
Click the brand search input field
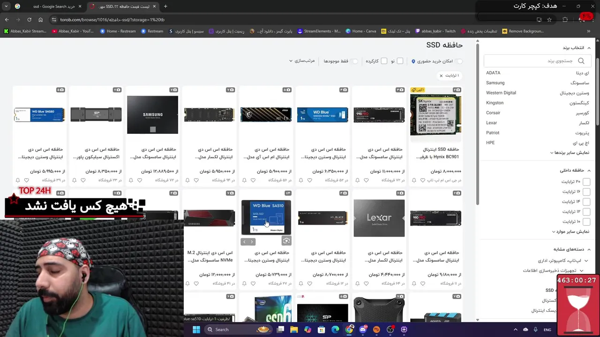click(537, 61)
